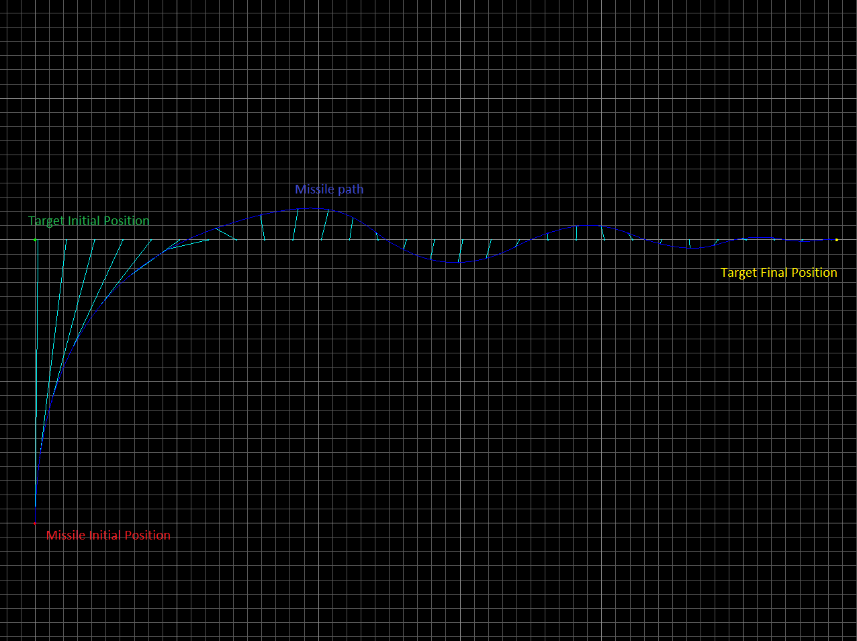Click the green "Target Initial Position" label

click(x=89, y=221)
